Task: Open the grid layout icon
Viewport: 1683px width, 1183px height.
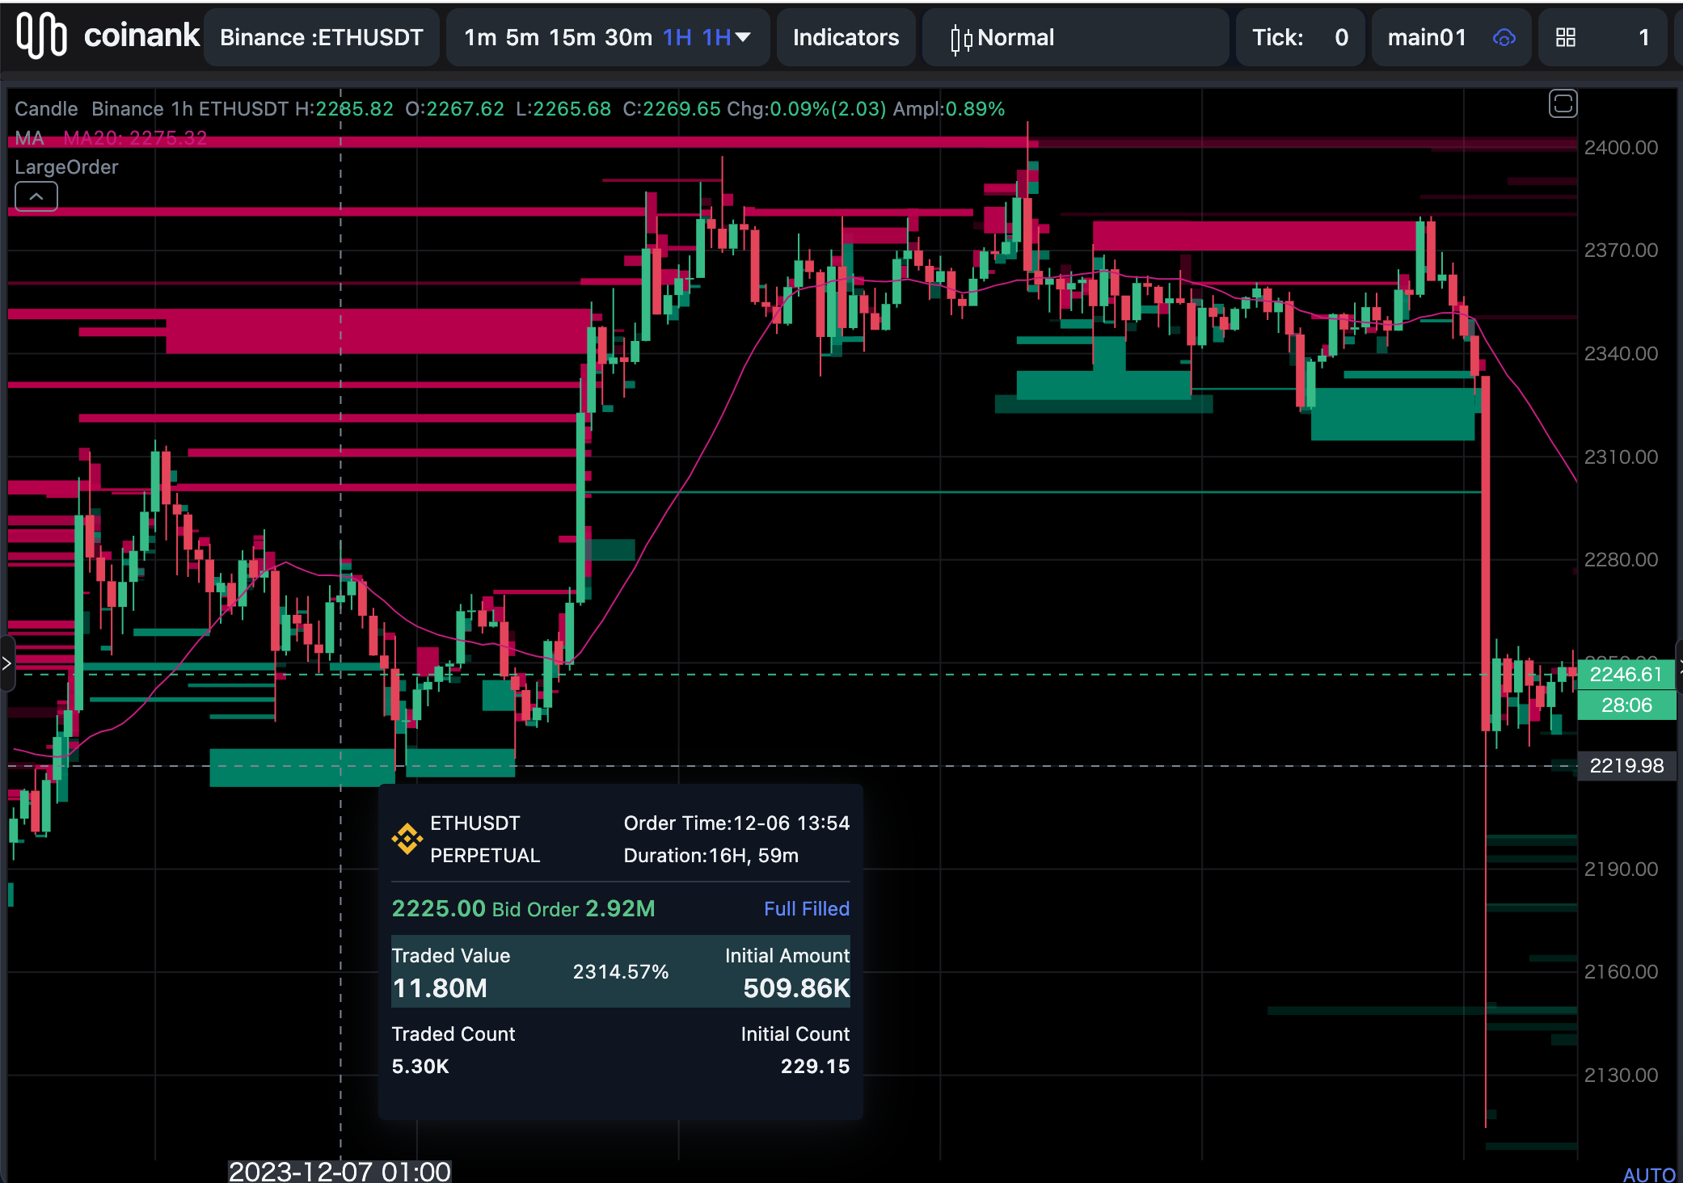Action: pos(1566,38)
